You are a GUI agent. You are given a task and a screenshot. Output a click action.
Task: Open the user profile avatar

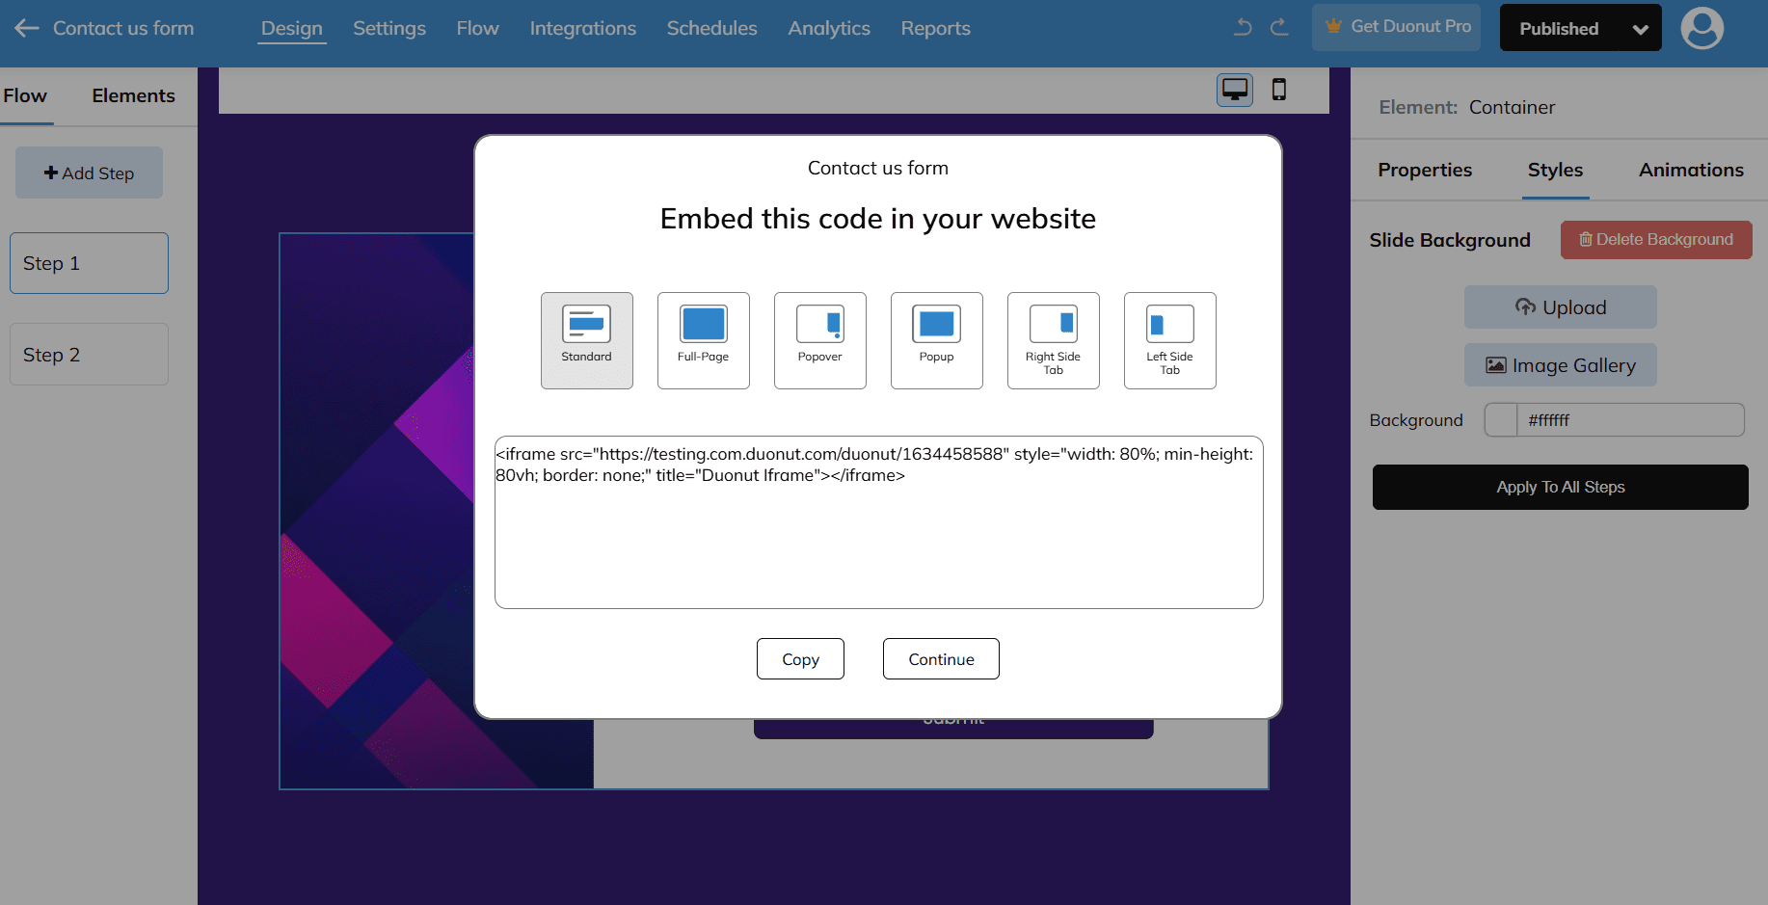coord(1701,28)
